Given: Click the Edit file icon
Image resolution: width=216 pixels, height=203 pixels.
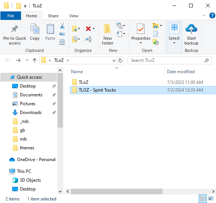Looking at the screenshot, I should point(156,34).
